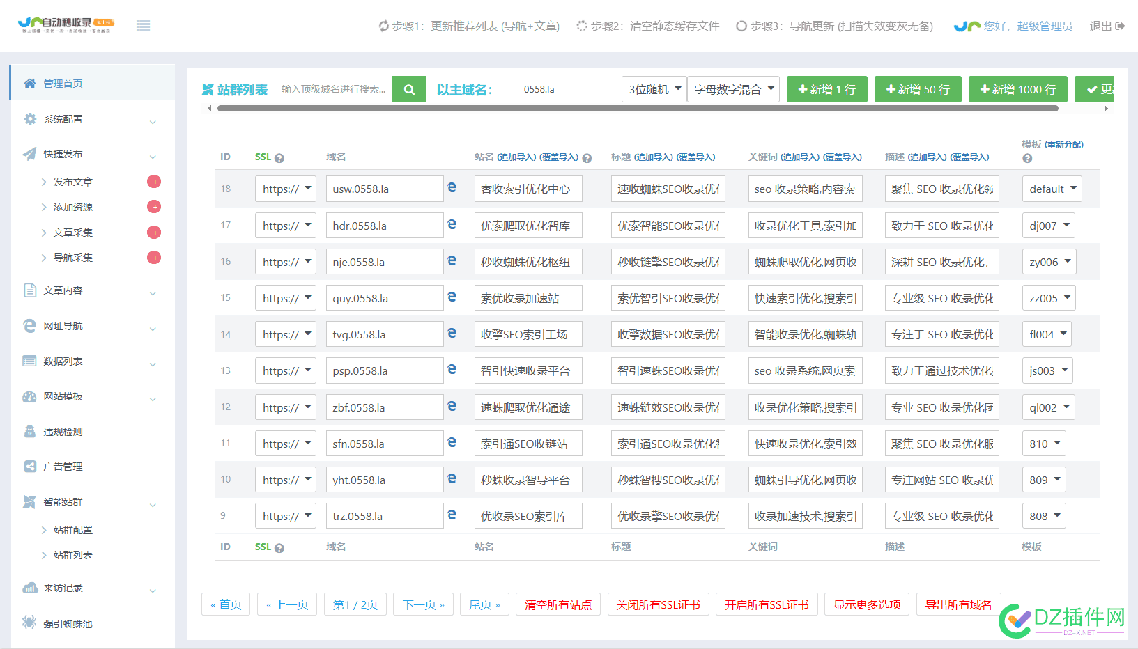This screenshot has width=1138, height=649.
Task: Click the question mark icon beside SSL header
Action: tap(280, 157)
